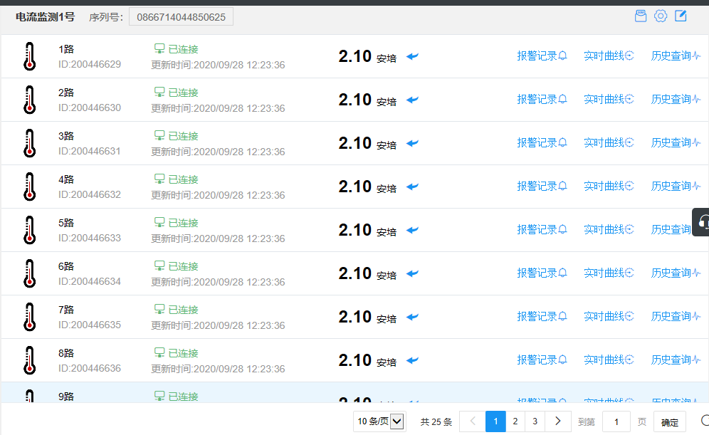The width and height of the screenshot is (709, 435).
Task: Click the 已连接 status text for 6路
Action: (x=184, y=266)
